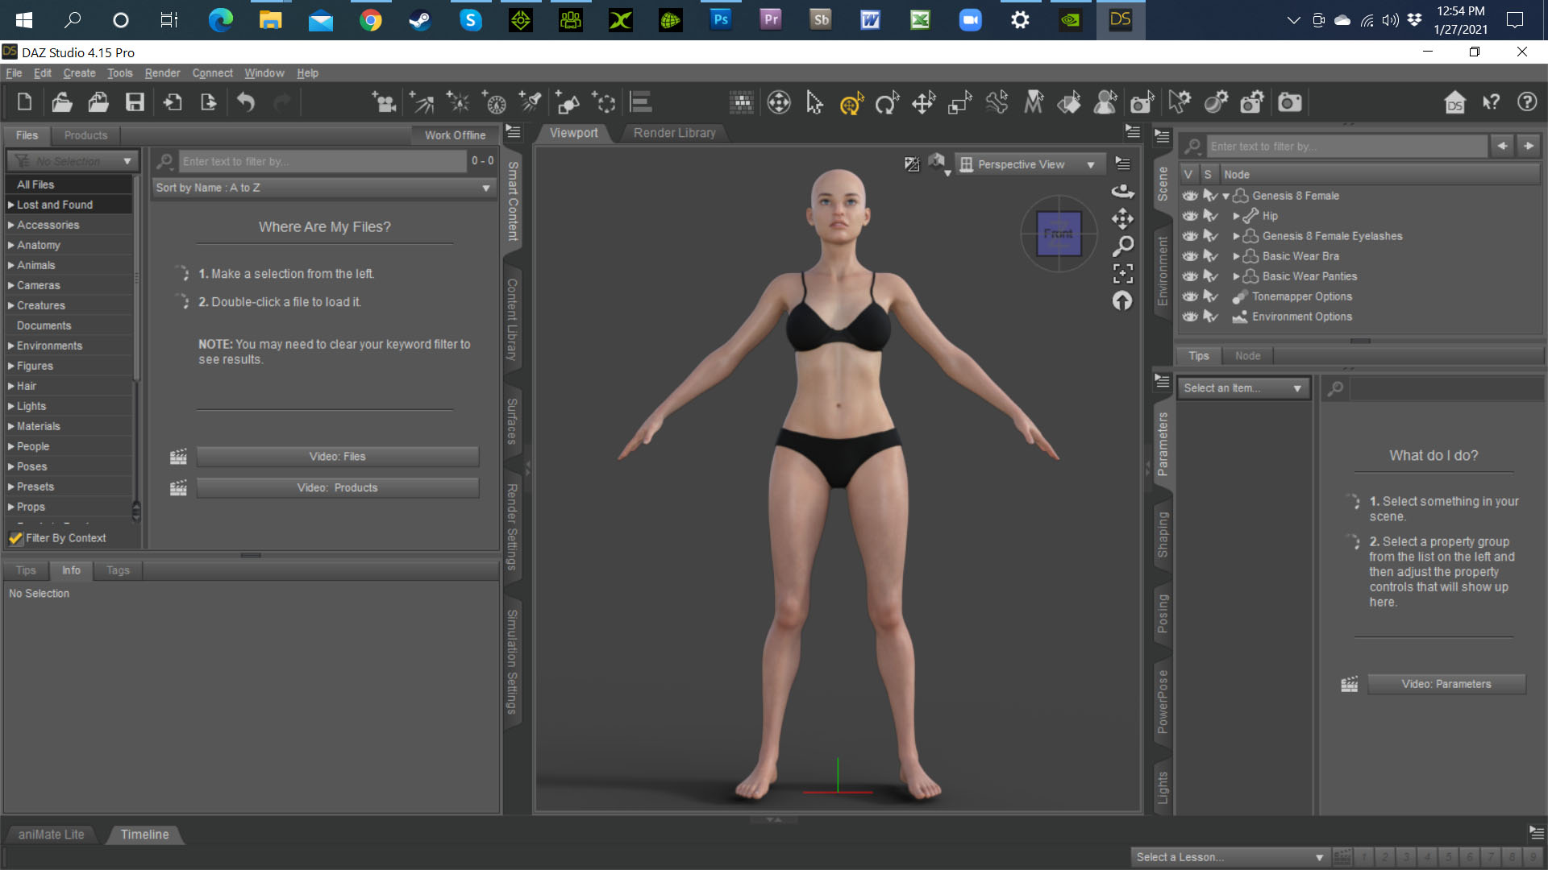
Task: Click the viewport zoom magnifier control
Action: click(x=1122, y=245)
